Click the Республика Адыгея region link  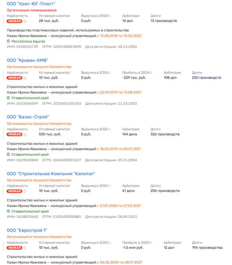28,41
